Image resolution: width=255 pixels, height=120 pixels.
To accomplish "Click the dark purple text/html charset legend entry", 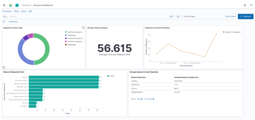I will (74, 38).
